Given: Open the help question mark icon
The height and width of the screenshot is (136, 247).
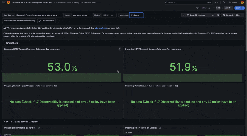Looking at the screenshot, I should coord(224,2).
